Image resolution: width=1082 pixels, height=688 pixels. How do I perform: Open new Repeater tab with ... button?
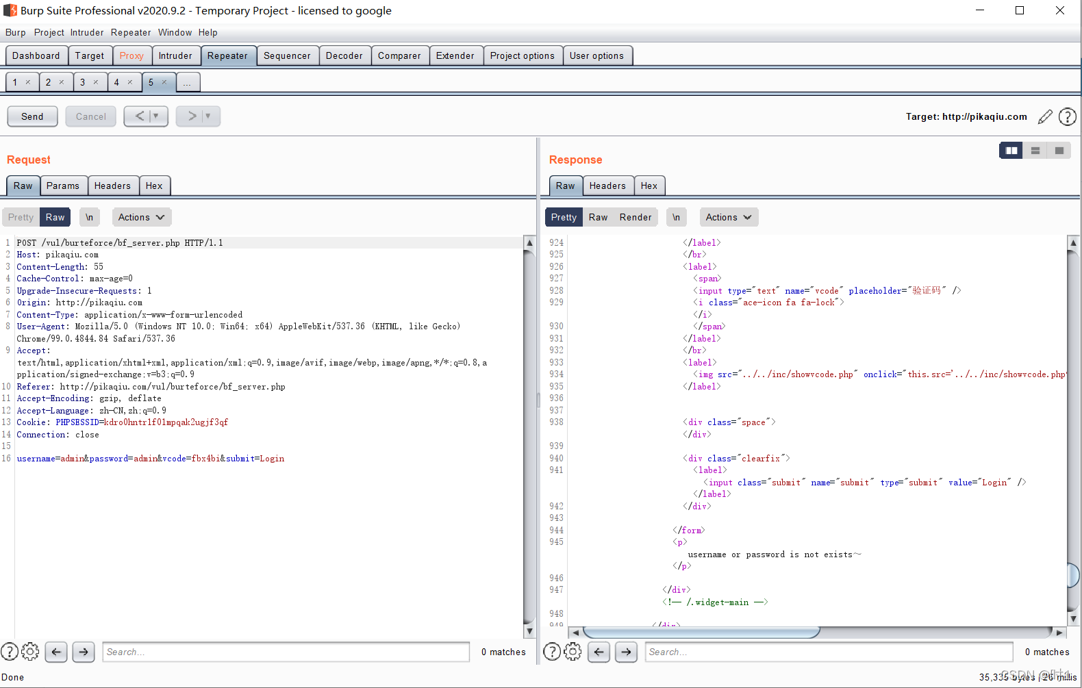pos(187,82)
